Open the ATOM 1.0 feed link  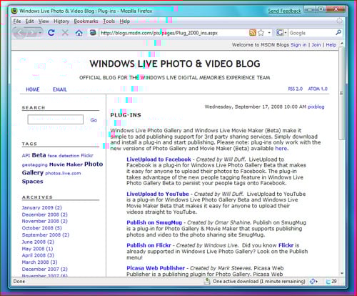(x=318, y=89)
